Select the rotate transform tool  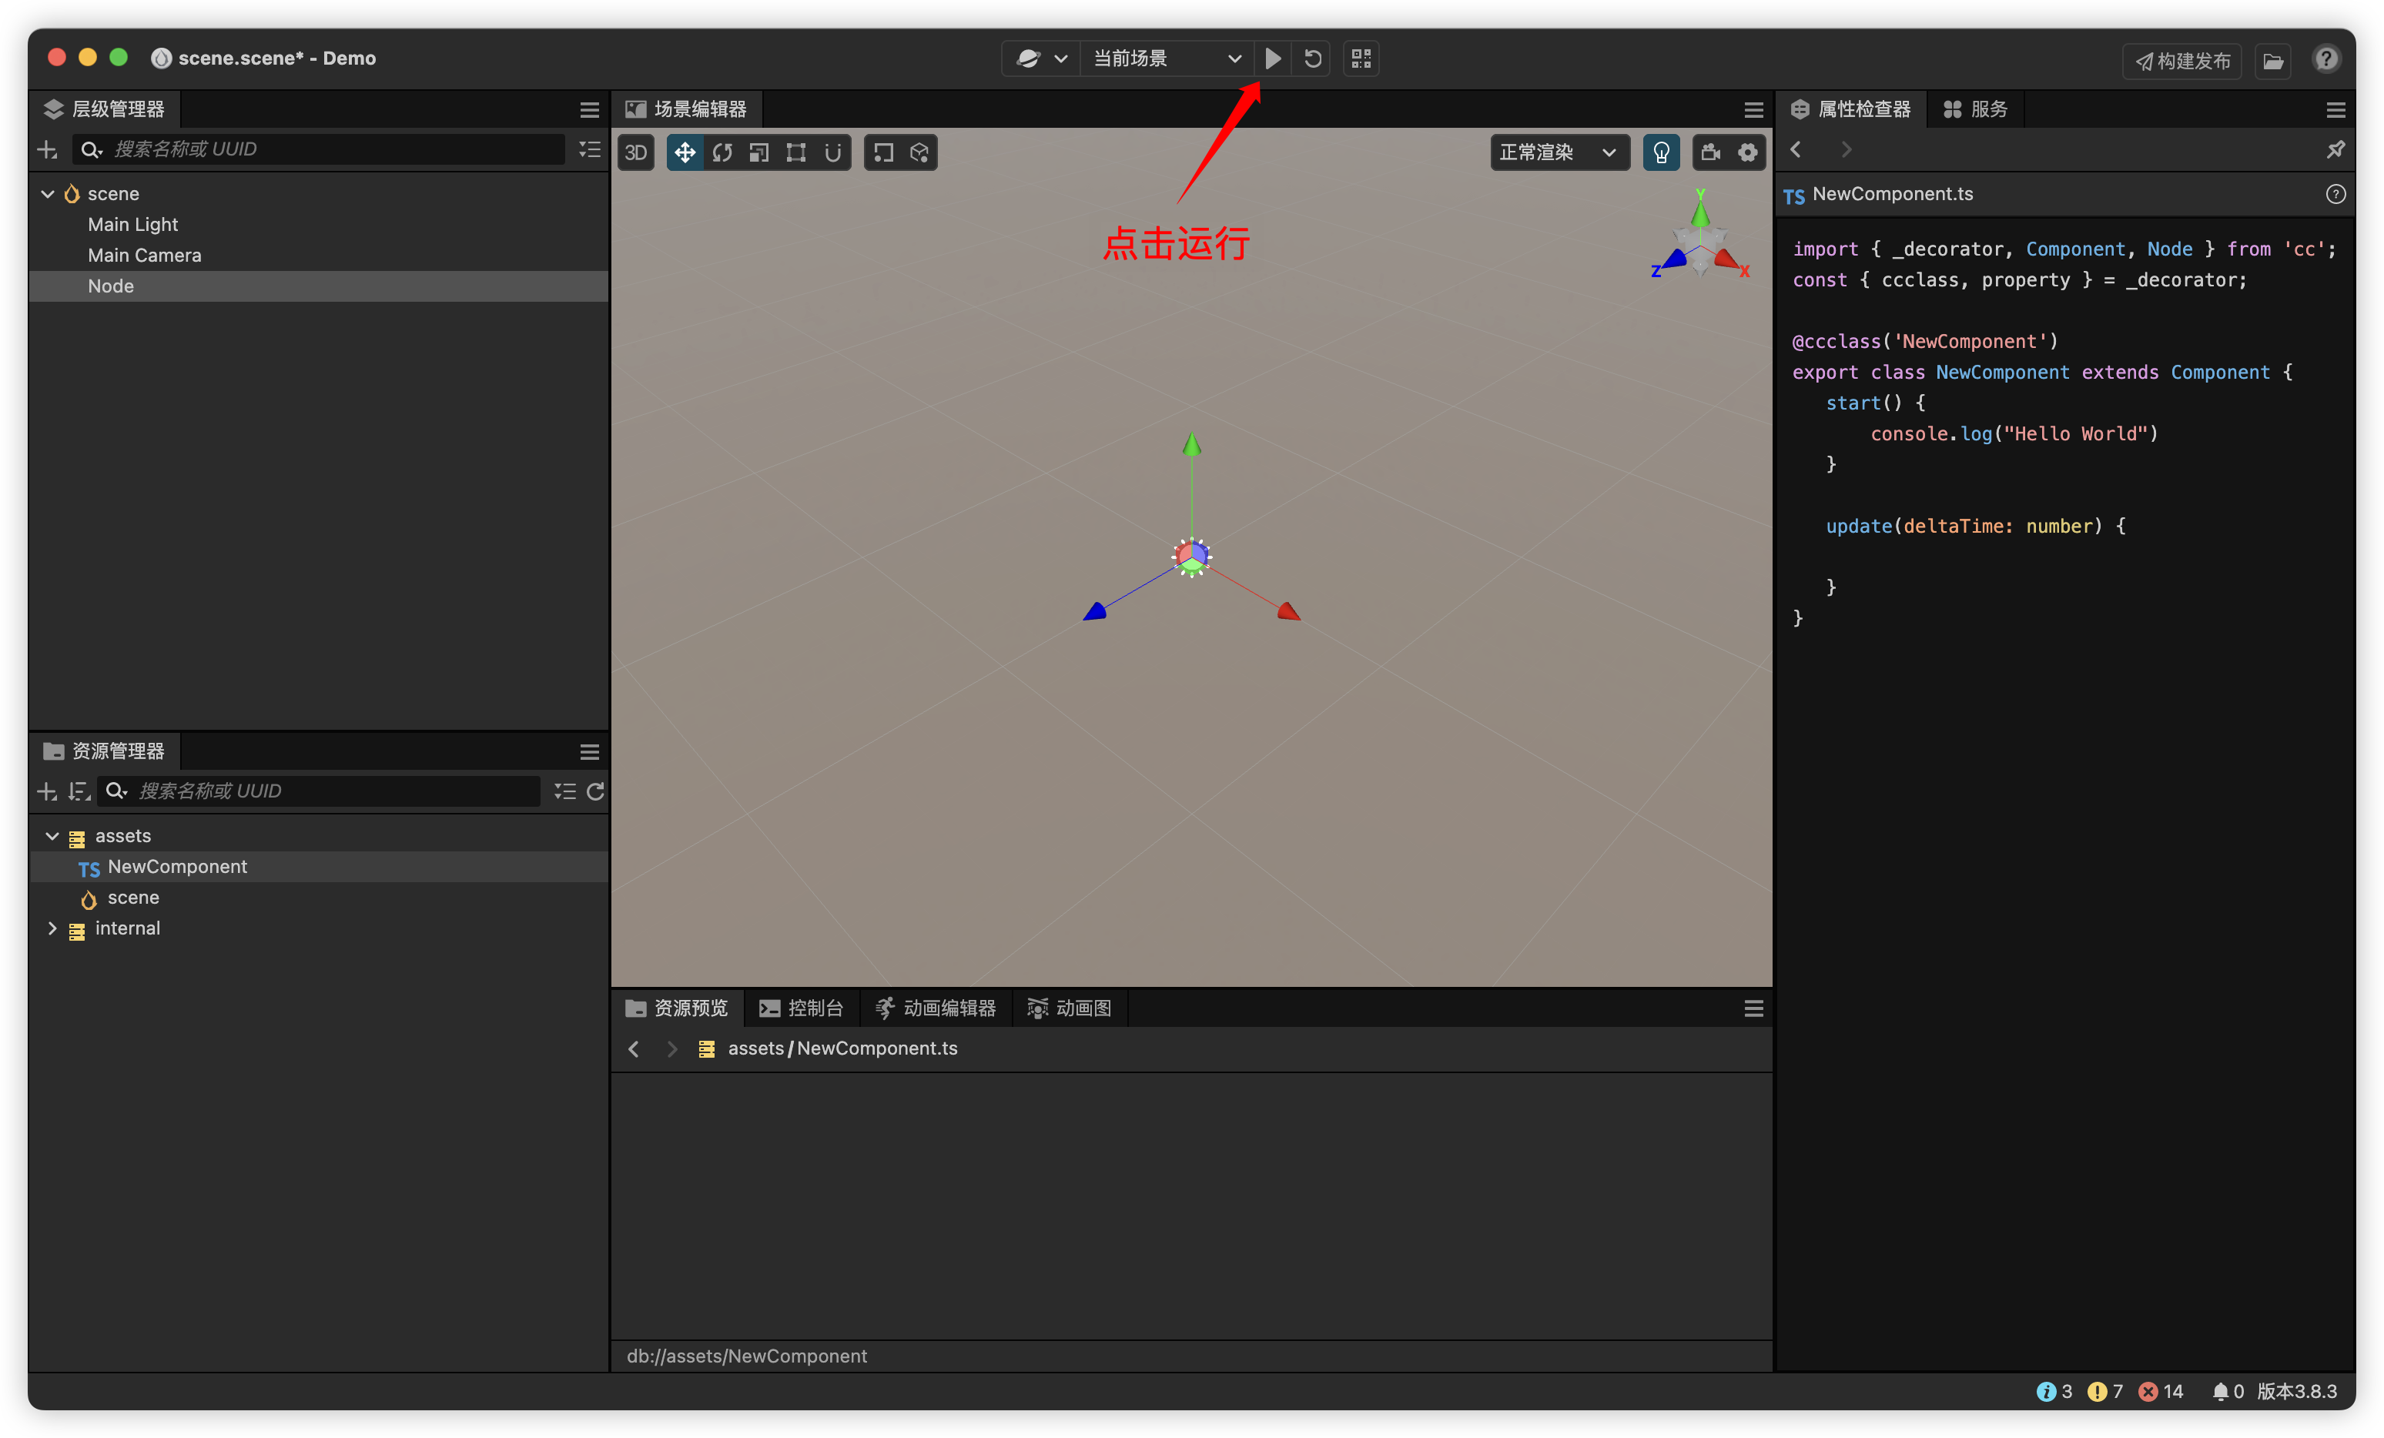tap(722, 152)
